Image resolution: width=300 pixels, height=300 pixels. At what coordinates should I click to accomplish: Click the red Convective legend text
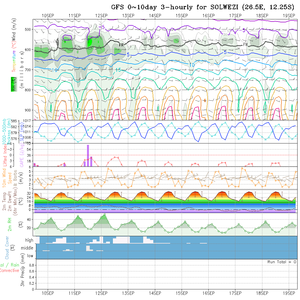(x=9, y=271)
